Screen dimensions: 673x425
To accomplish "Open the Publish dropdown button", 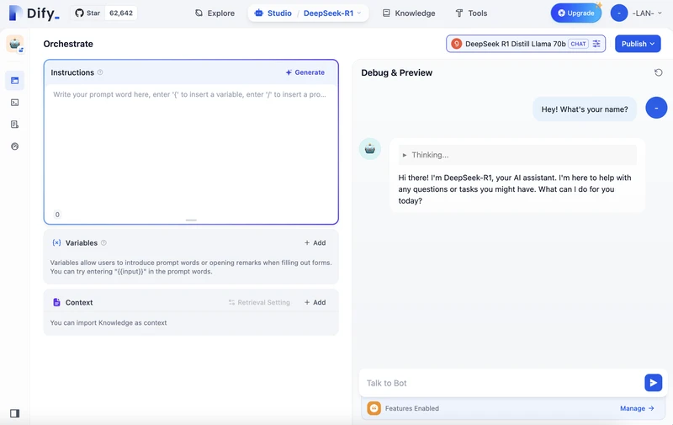I will 638,44.
